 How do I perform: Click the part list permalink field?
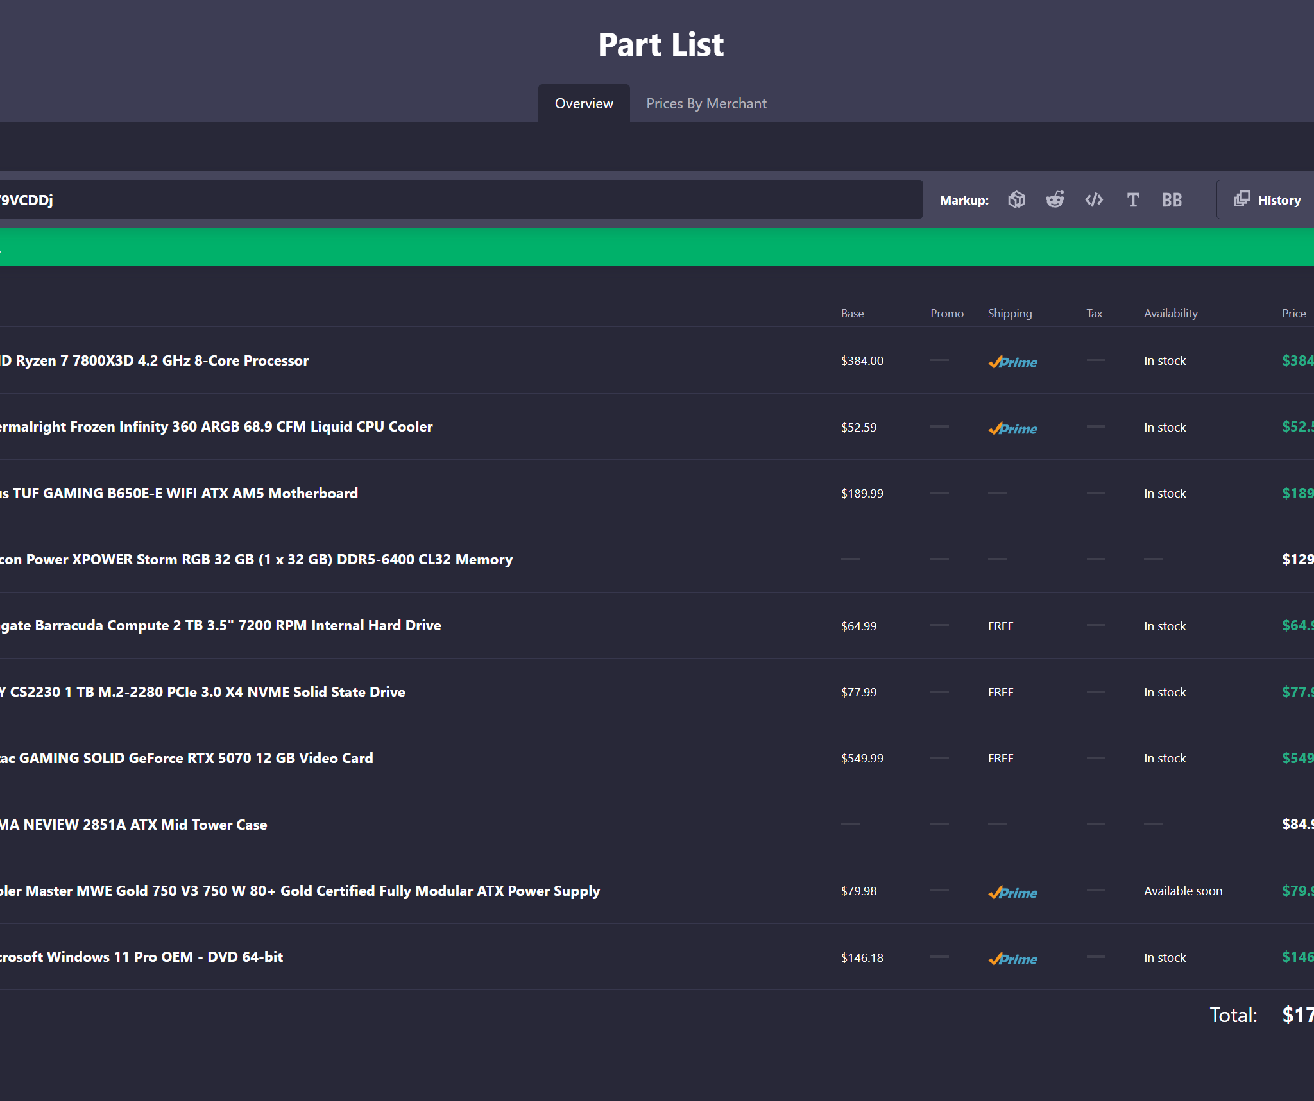(x=461, y=200)
